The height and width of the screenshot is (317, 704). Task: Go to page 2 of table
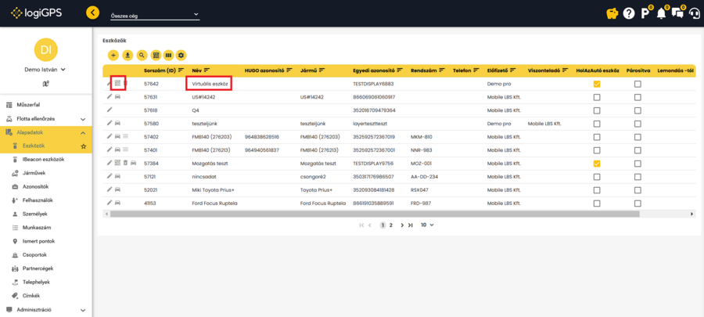(x=391, y=225)
